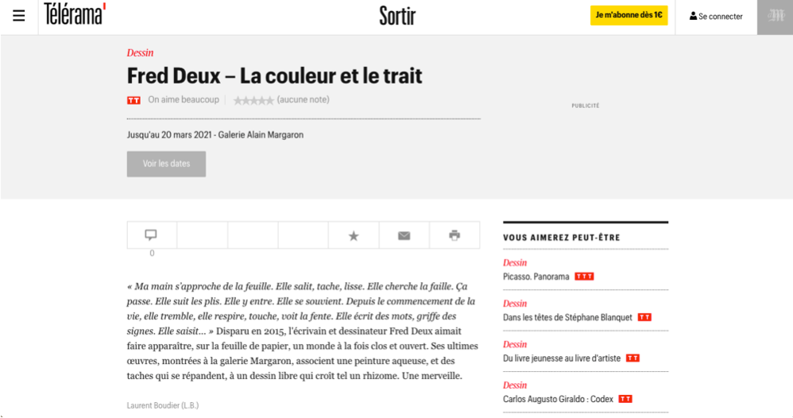Click the Dessin label above Picasso. Panorama
The width and height of the screenshot is (793, 418).
pyautogui.click(x=515, y=263)
